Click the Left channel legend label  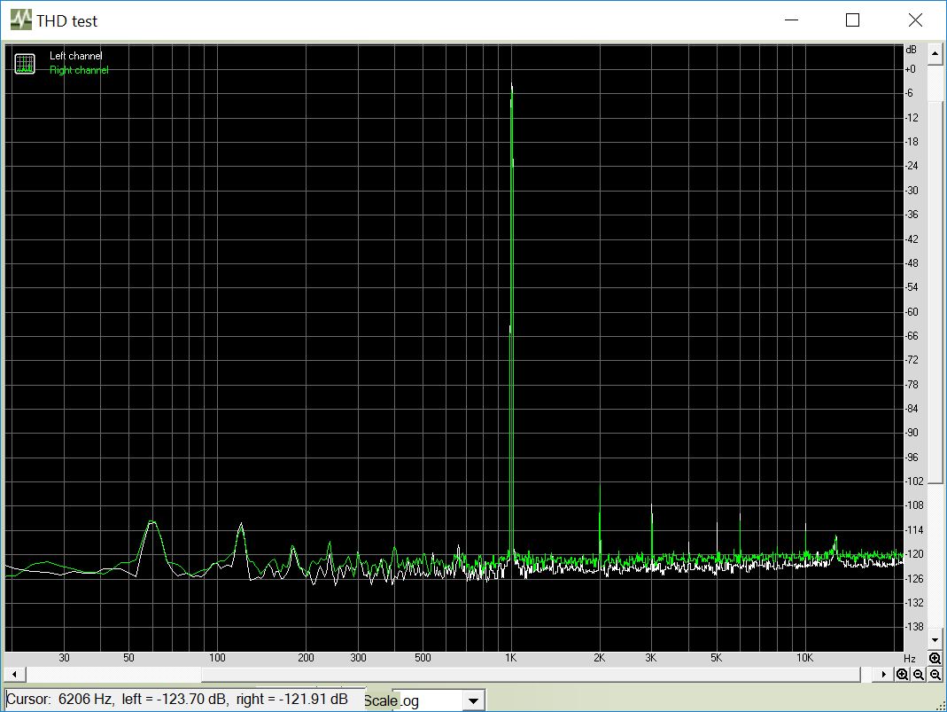76,56
